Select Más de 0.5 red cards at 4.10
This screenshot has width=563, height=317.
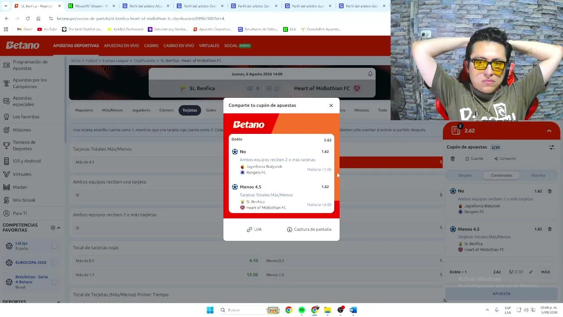point(167,261)
